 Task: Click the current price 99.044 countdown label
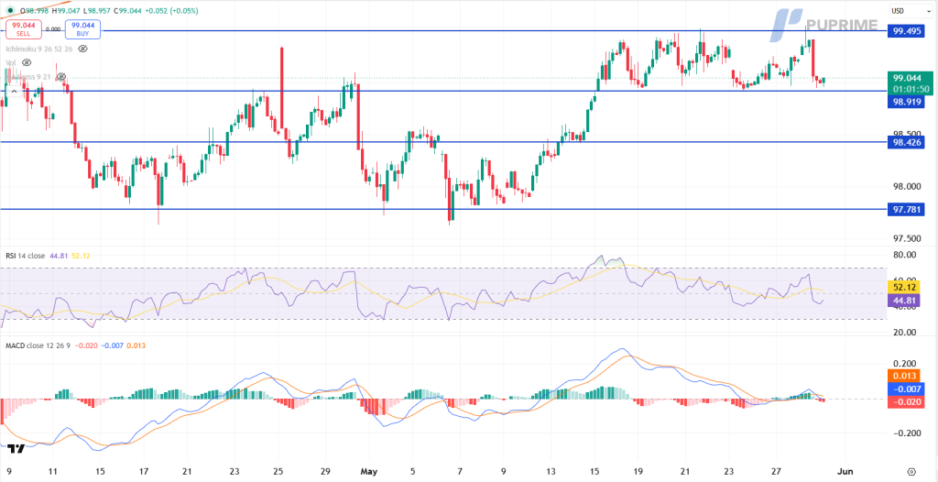point(911,83)
